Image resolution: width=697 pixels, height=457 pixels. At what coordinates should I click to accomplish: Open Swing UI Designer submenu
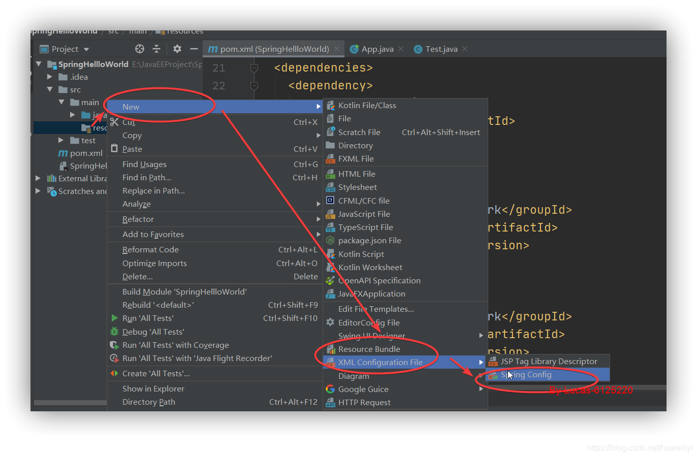405,336
